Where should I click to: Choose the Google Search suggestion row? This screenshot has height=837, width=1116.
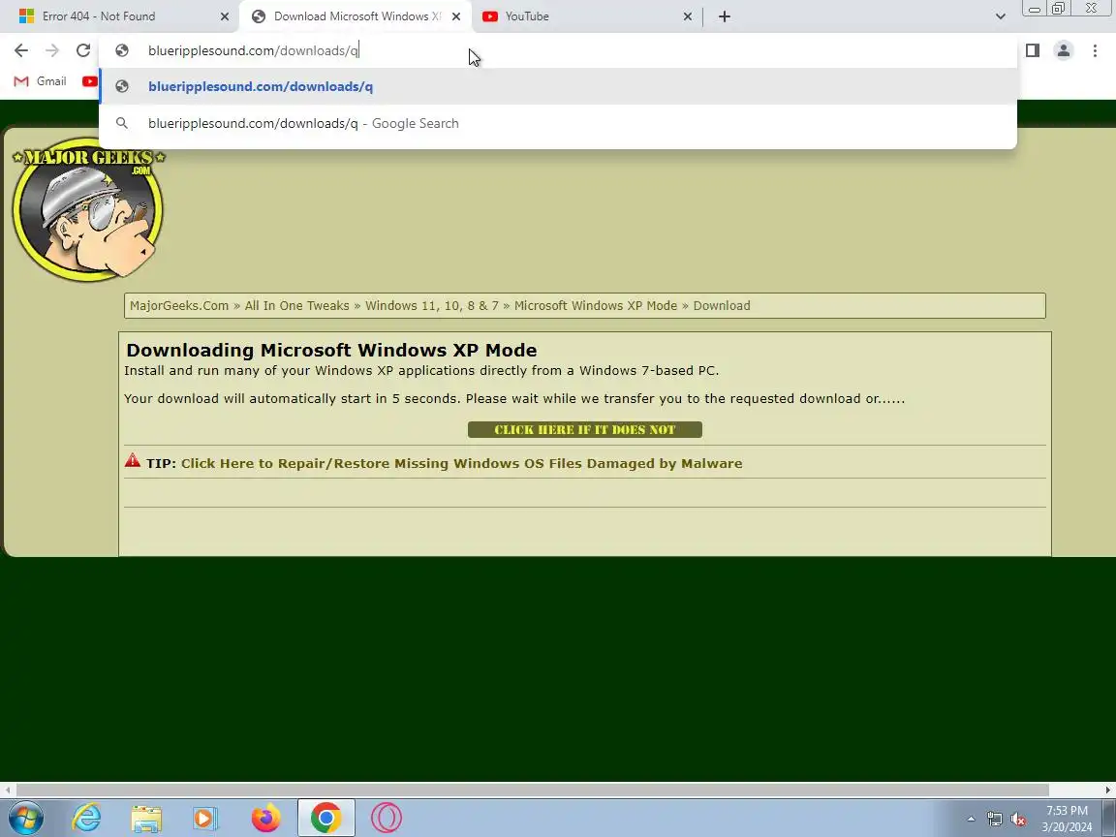(558, 123)
